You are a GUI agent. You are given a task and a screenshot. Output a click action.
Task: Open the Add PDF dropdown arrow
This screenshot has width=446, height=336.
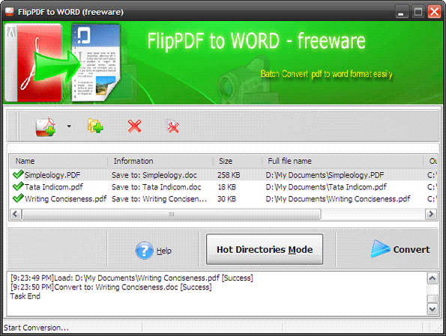[x=69, y=126]
